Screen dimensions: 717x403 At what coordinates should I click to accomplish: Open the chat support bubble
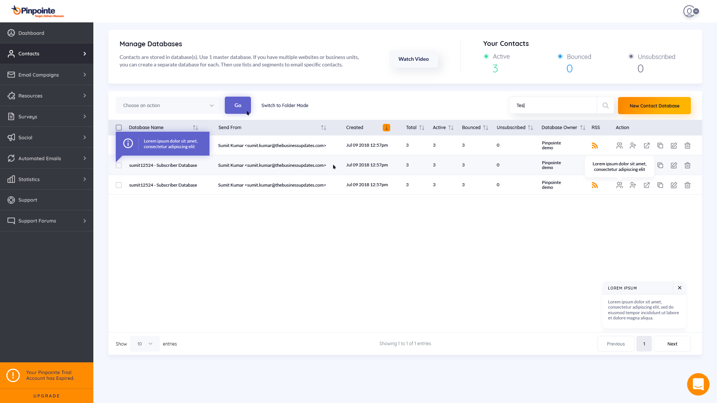(698, 384)
